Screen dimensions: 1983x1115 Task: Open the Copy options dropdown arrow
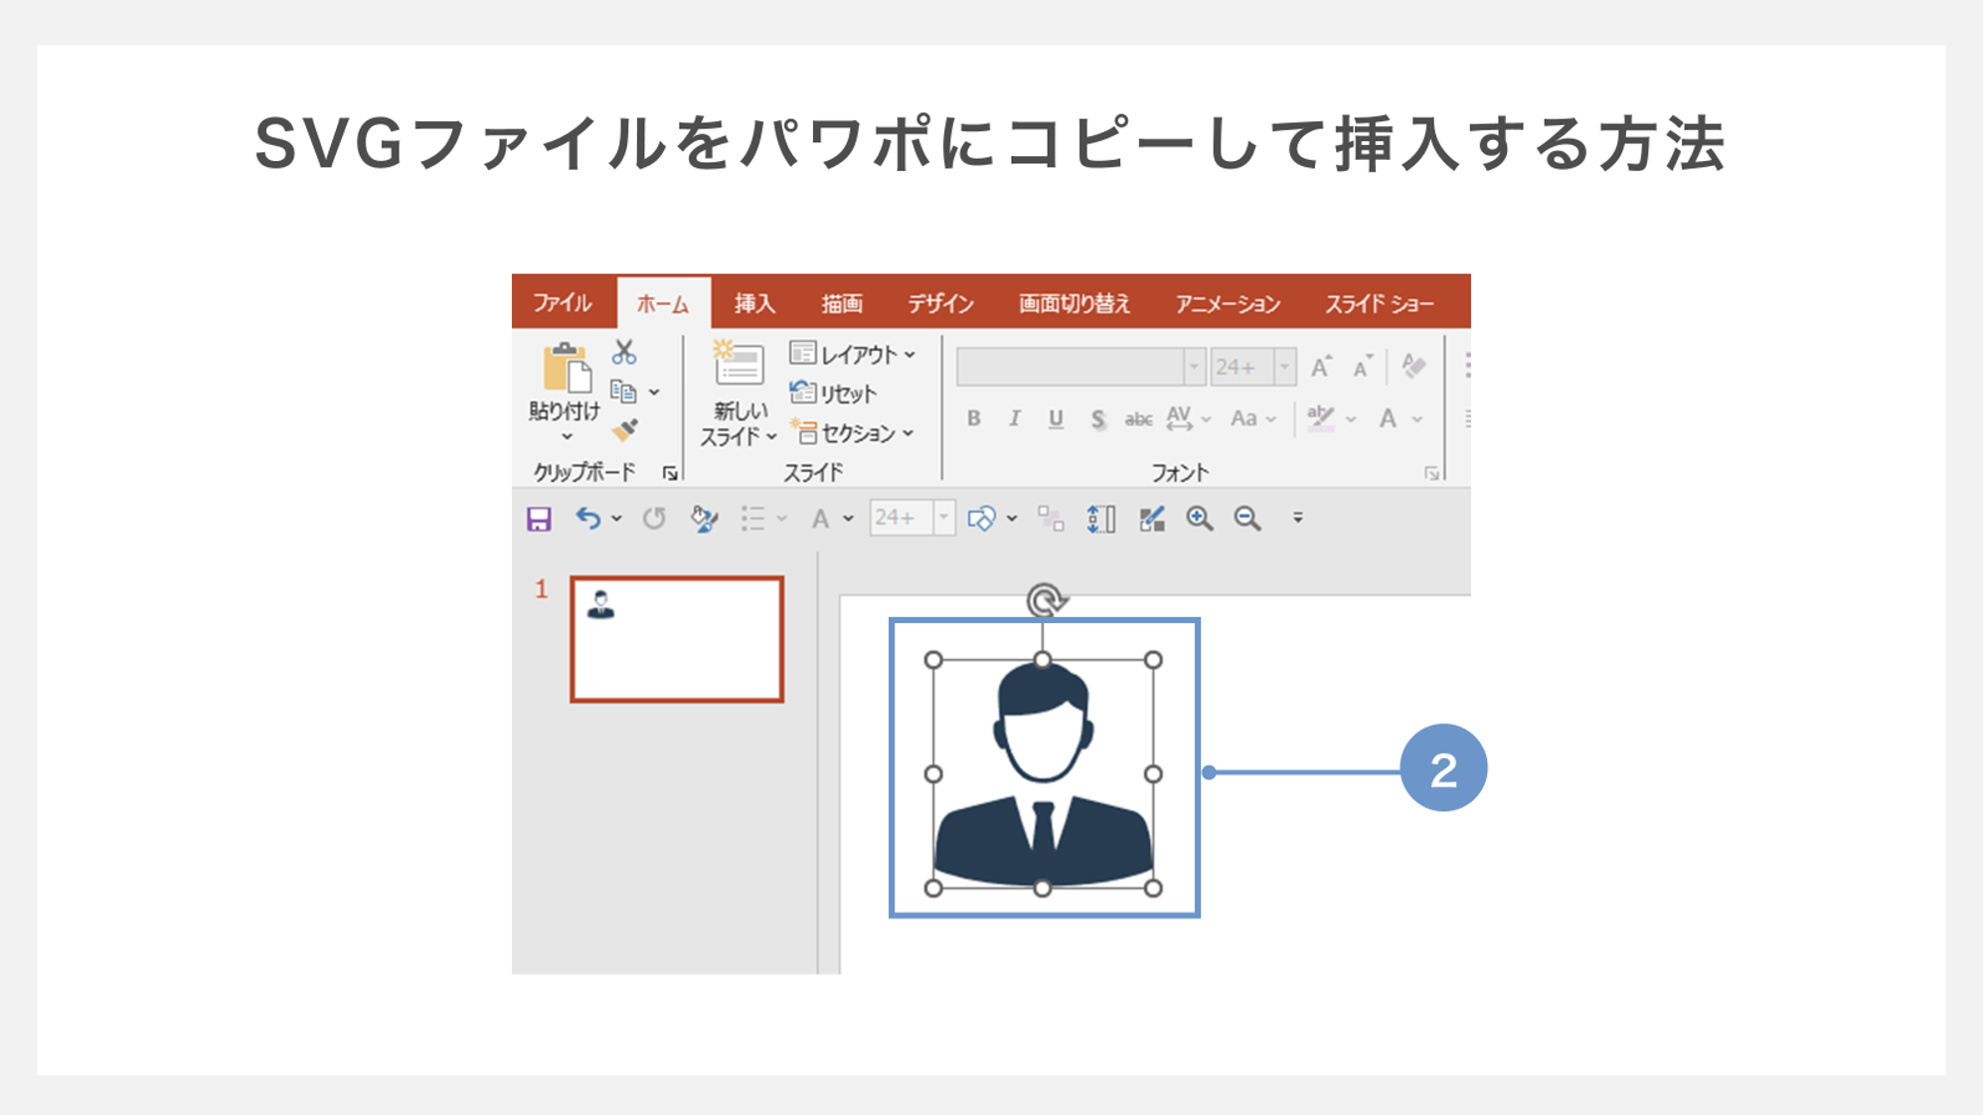654,393
